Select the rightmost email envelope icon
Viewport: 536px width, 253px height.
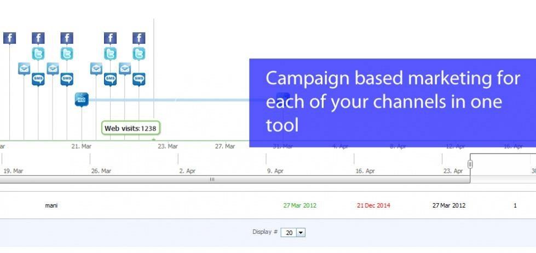(125, 69)
